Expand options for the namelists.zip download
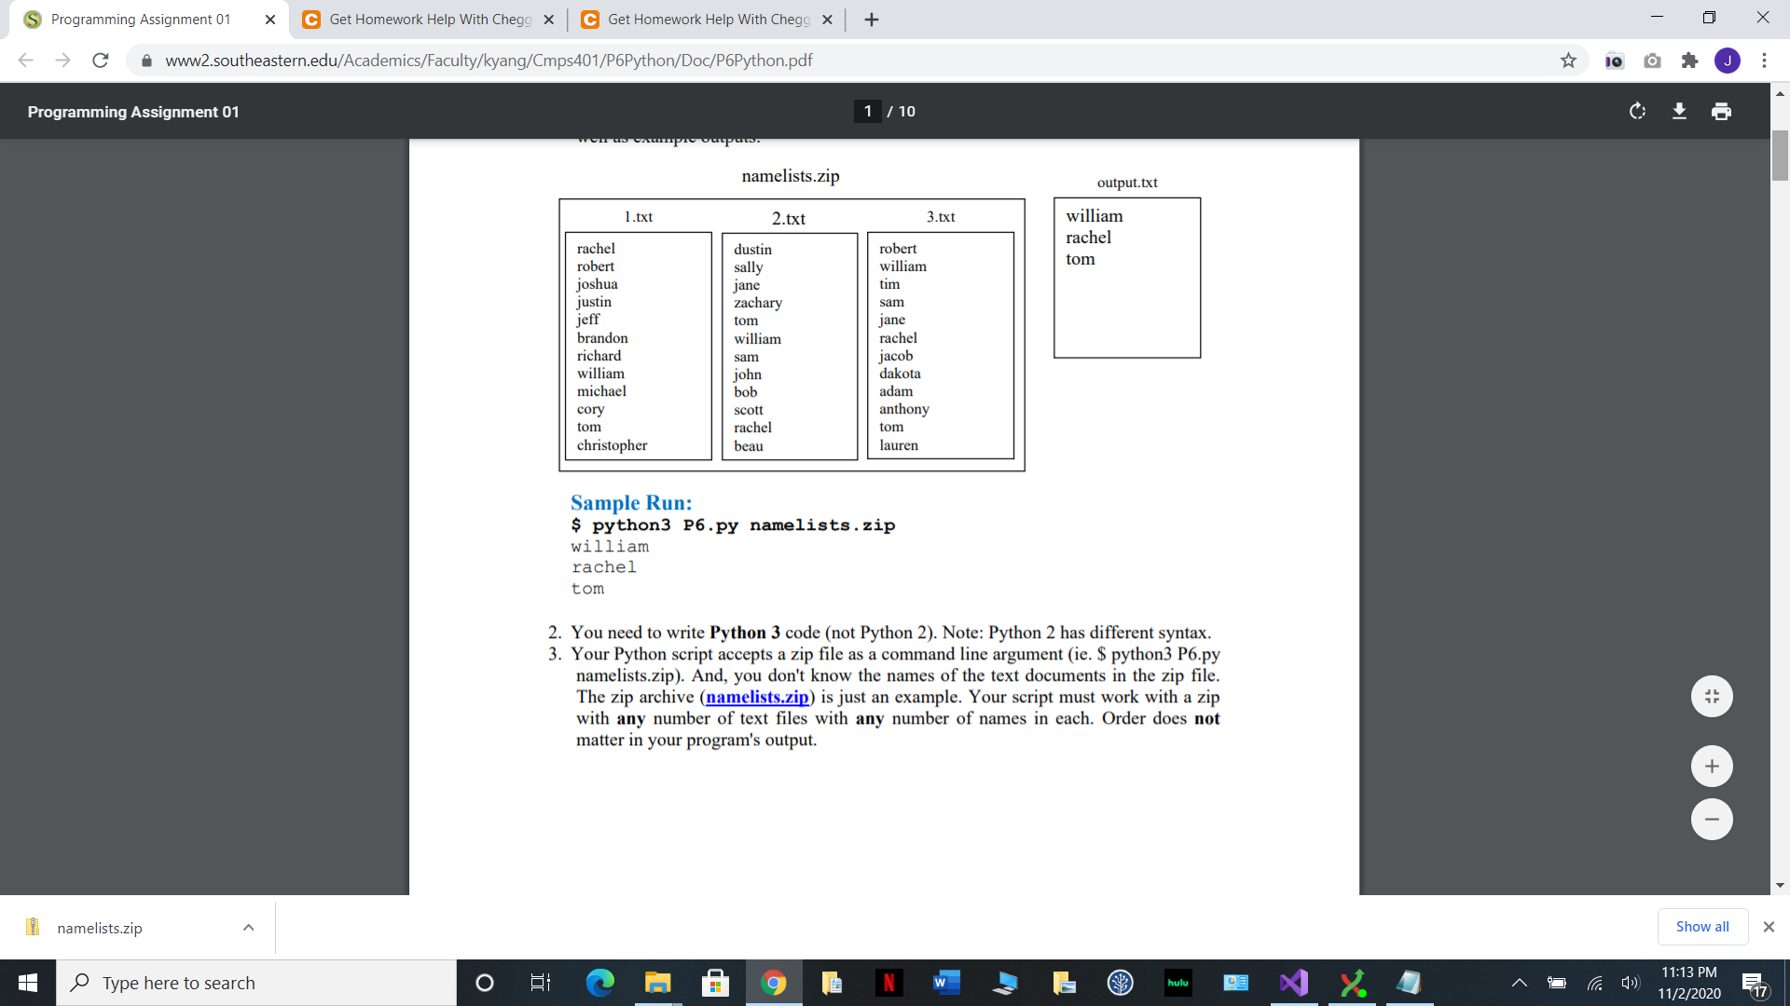 pos(248,927)
